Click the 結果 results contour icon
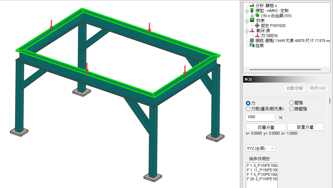Viewport: 333px width, 188px height. [x=252, y=45]
